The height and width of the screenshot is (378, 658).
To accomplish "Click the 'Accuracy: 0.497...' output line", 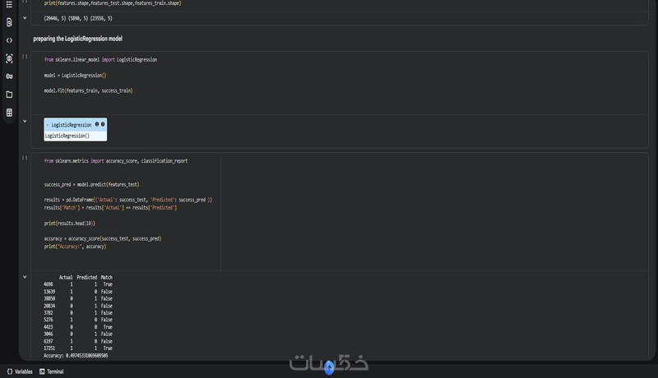I will pyautogui.click(x=76, y=355).
